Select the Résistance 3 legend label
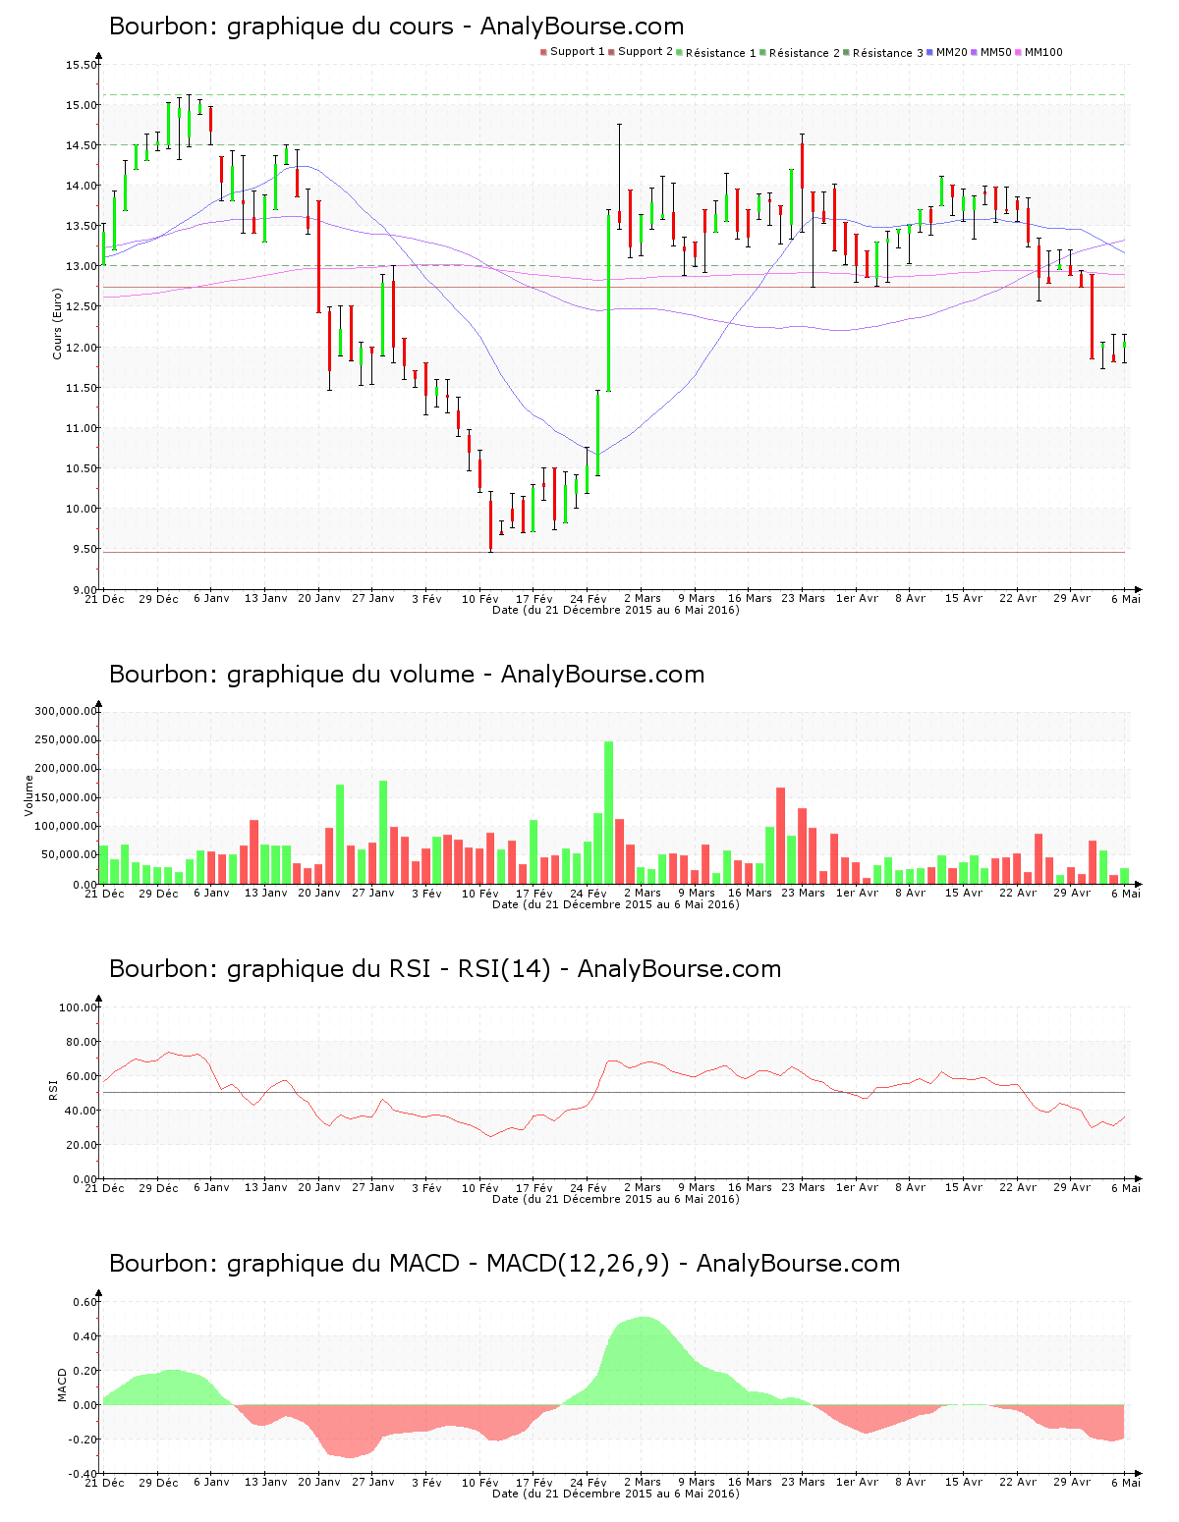1179x1522 pixels. tap(888, 53)
